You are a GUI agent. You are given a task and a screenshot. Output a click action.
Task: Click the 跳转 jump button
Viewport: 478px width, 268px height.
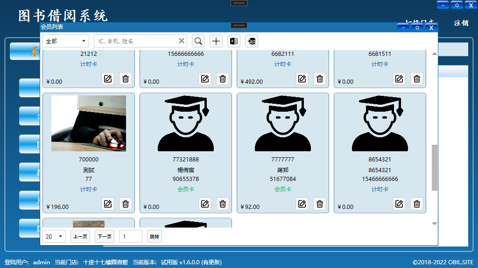click(x=155, y=236)
